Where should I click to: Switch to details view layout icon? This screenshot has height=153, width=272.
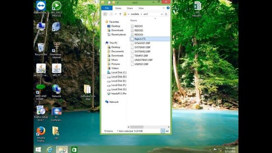163,131
